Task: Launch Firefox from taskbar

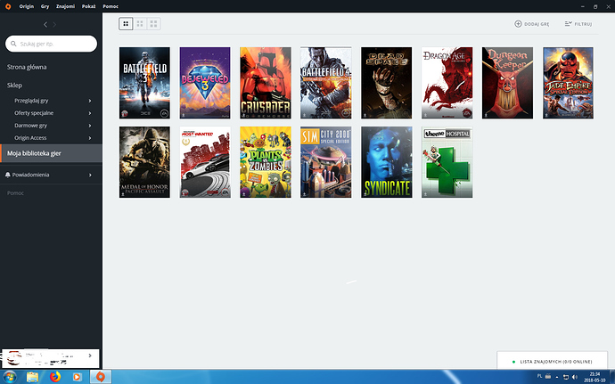Action: [55, 377]
